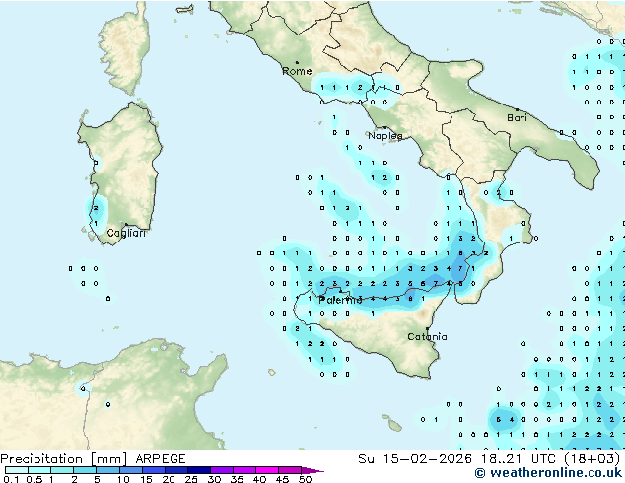Click the Cagliari city label

[126, 233]
